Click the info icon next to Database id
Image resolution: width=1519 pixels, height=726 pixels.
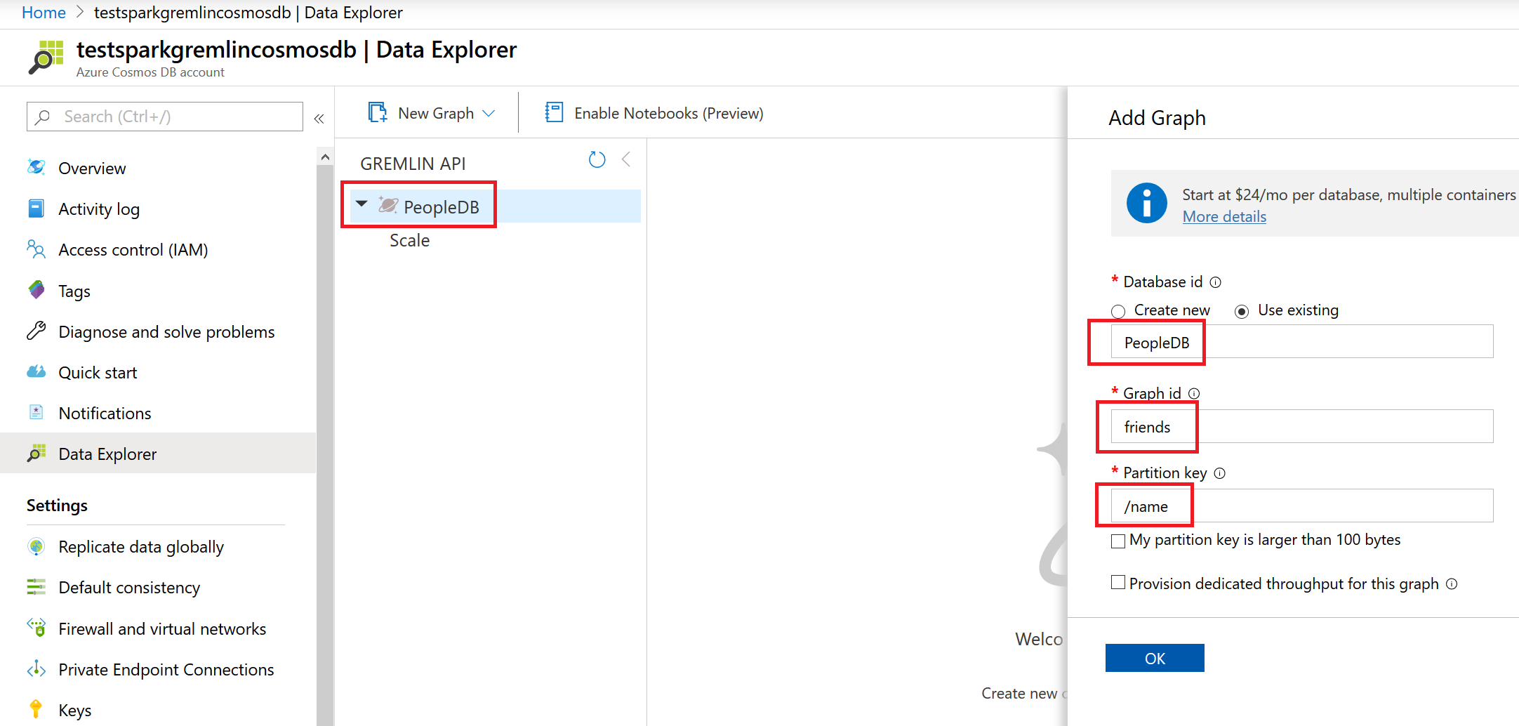[x=1216, y=282]
